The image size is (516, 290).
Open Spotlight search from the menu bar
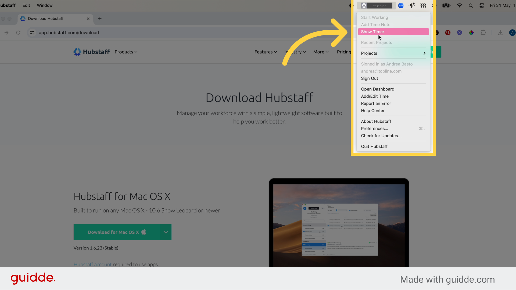471,5
